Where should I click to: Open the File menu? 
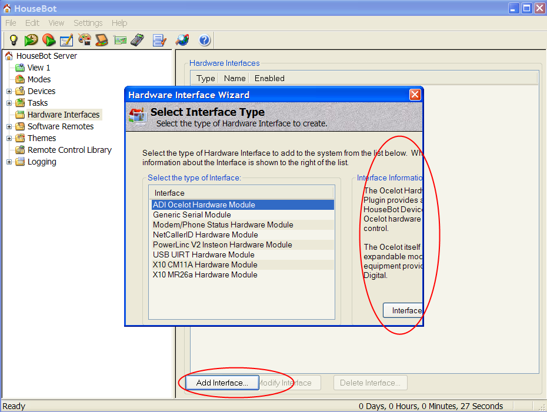point(11,23)
